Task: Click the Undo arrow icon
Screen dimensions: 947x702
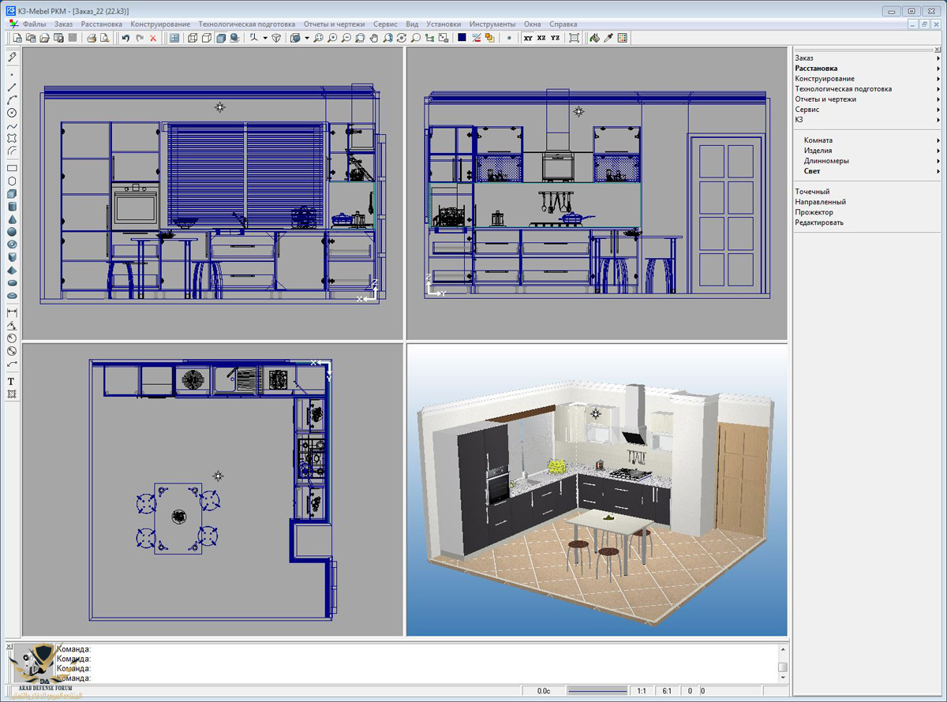Action: [x=125, y=37]
